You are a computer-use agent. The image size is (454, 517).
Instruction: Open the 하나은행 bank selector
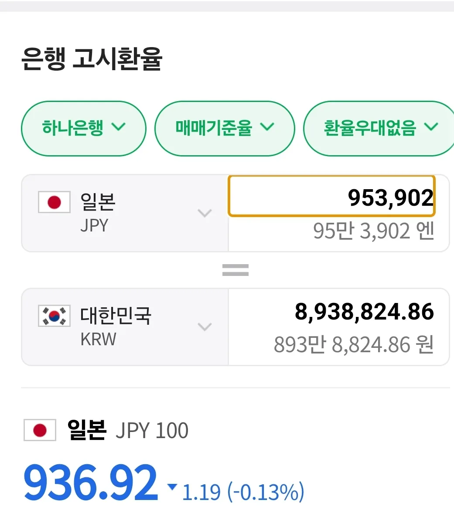click(x=83, y=128)
